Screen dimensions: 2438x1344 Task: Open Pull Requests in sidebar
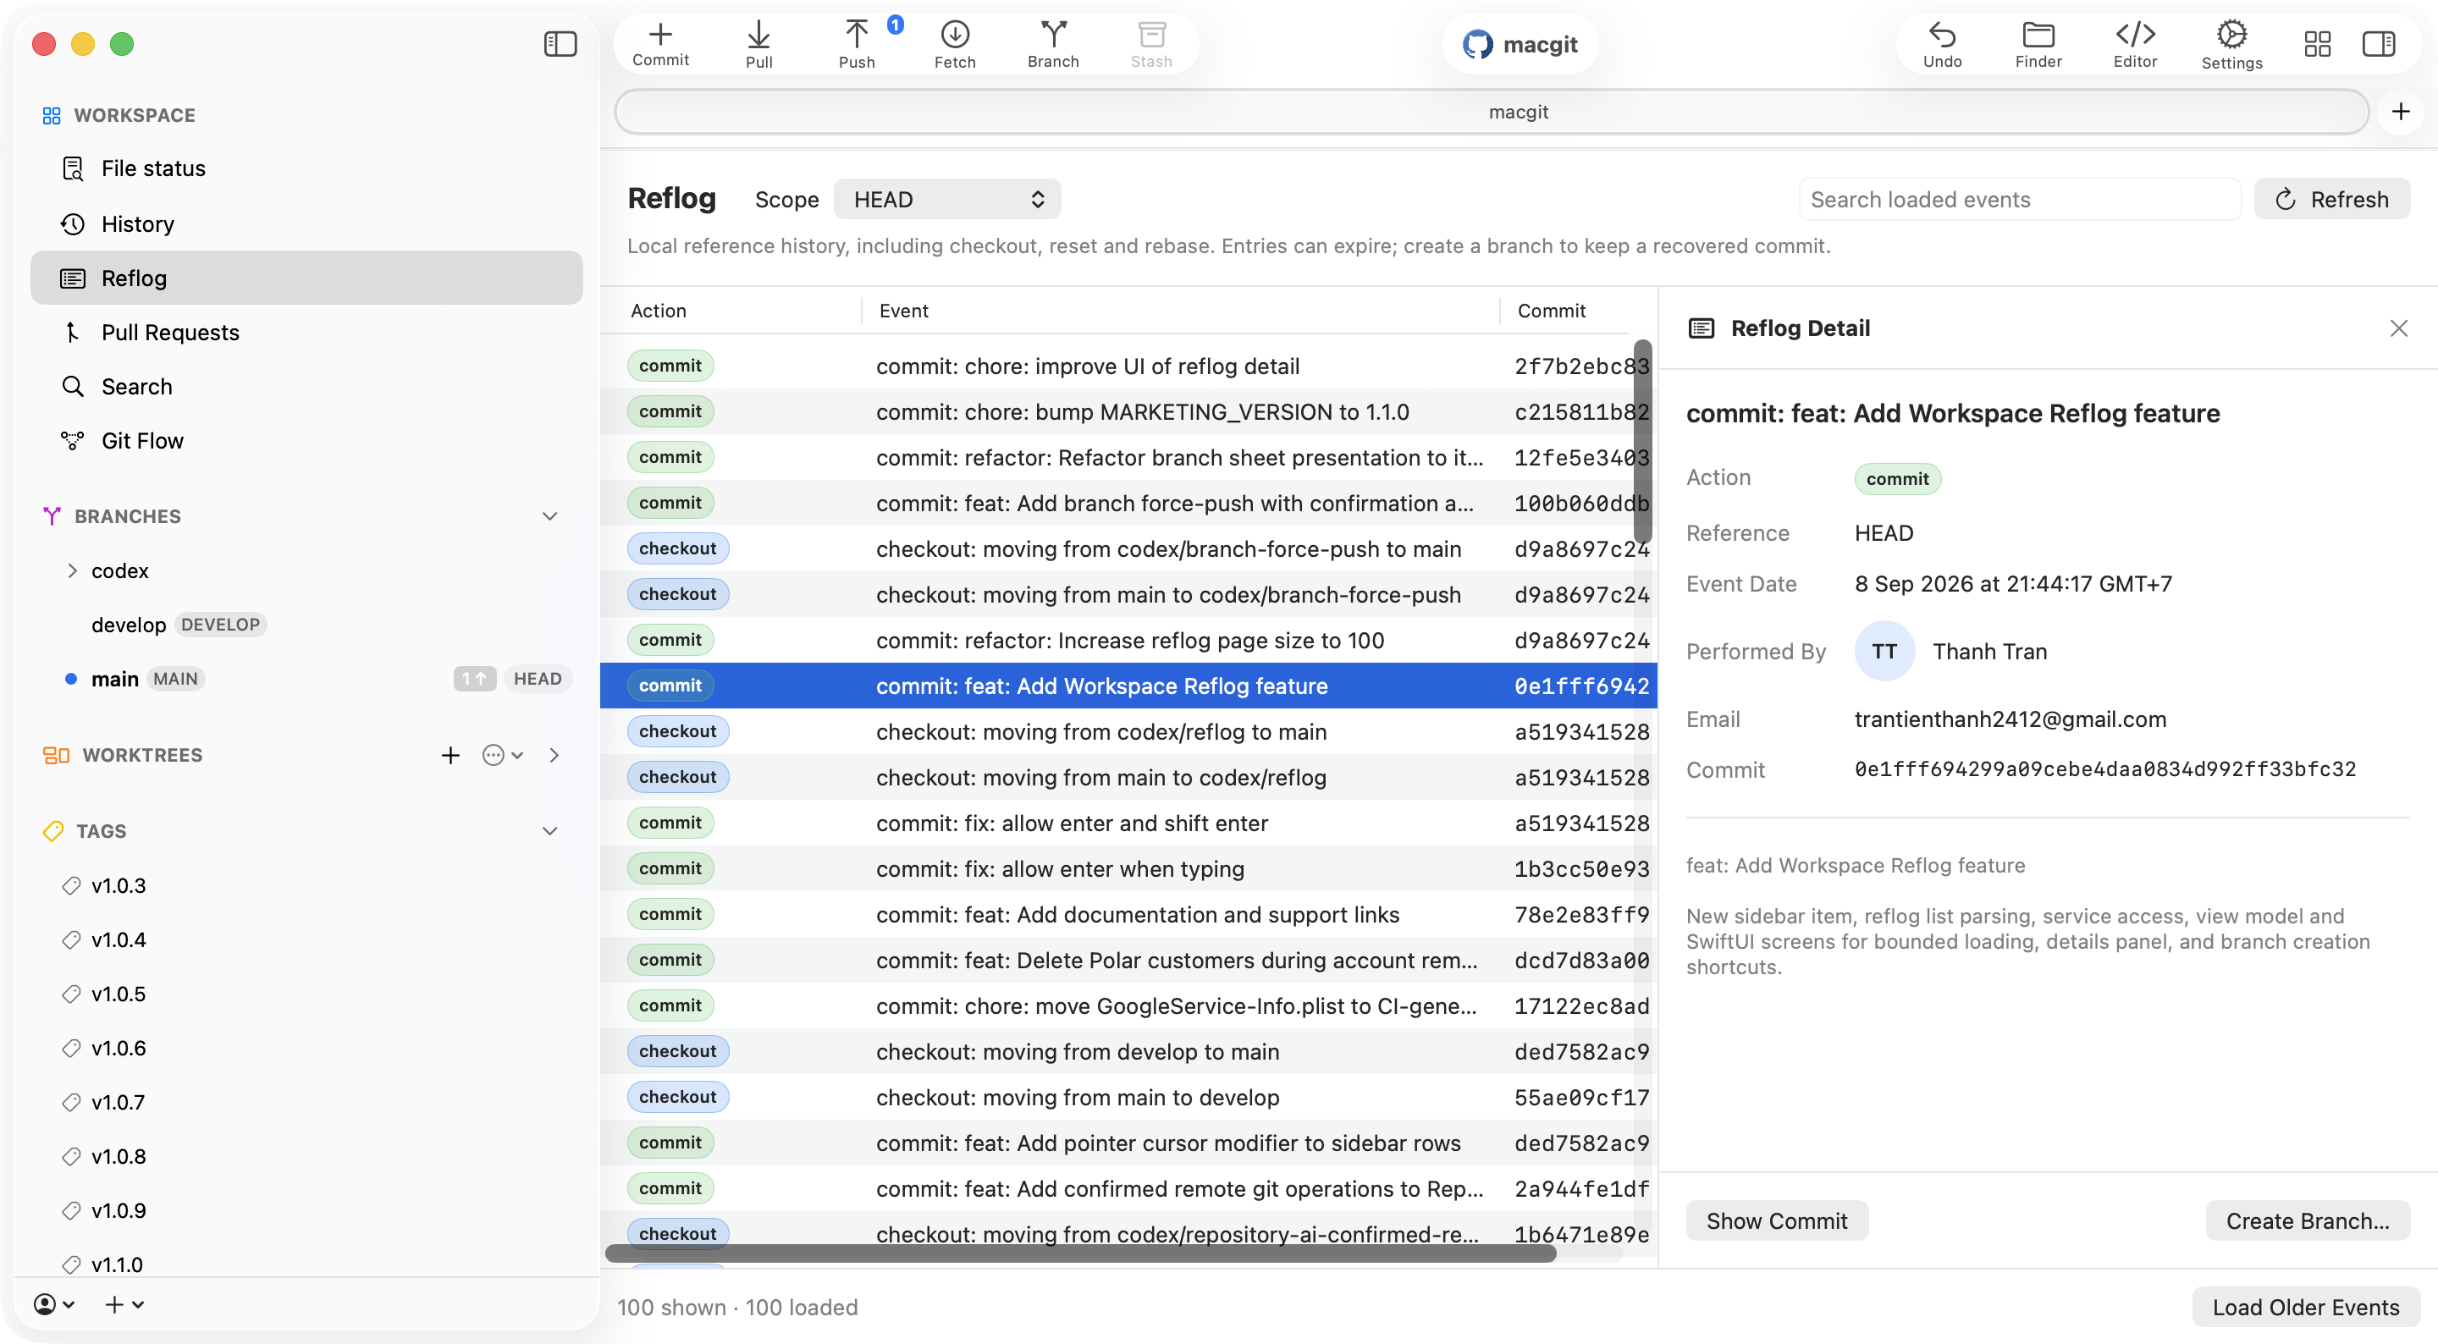[306, 333]
